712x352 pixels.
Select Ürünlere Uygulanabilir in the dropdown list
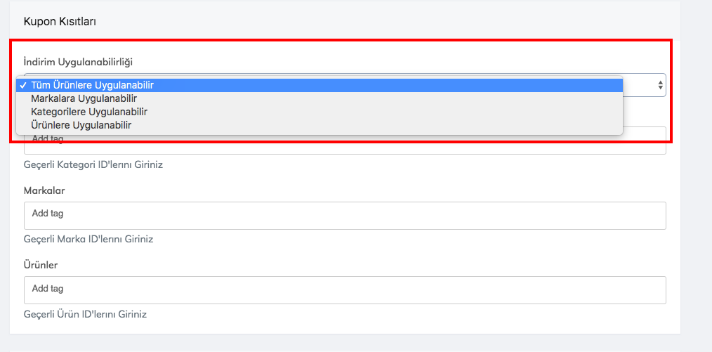(81, 125)
